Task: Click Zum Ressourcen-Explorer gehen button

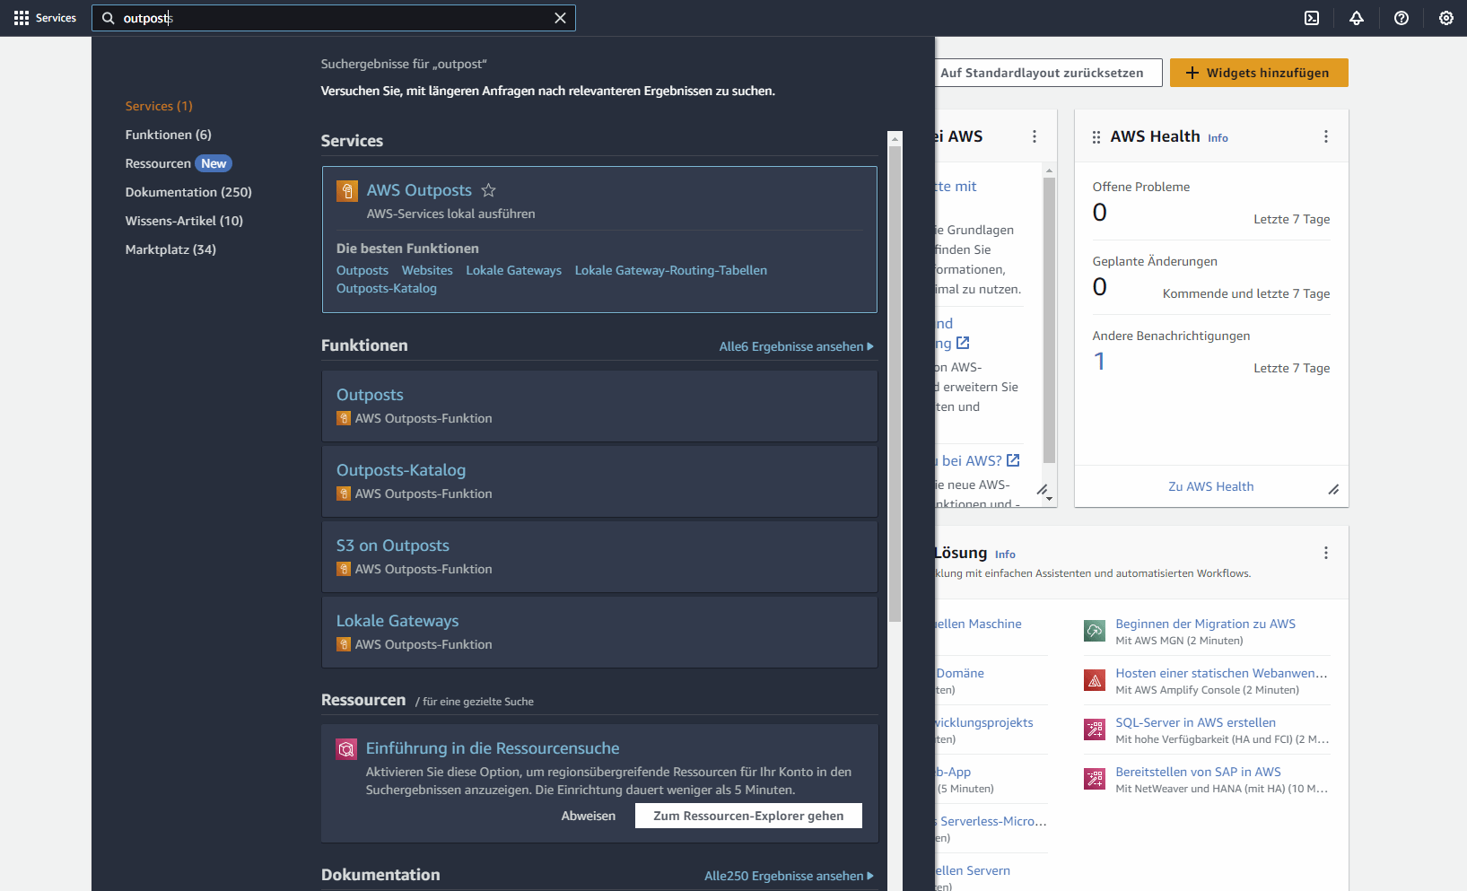Action: click(x=748, y=816)
